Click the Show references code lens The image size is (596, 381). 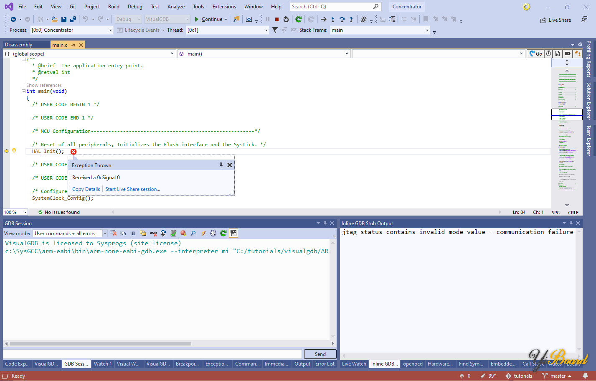(44, 85)
